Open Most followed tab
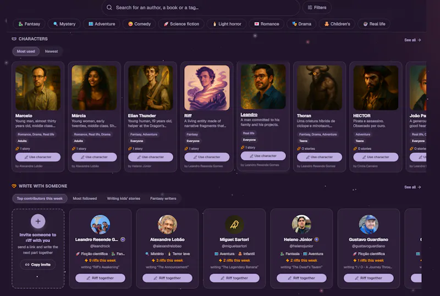440x296 pixels. 85,198
